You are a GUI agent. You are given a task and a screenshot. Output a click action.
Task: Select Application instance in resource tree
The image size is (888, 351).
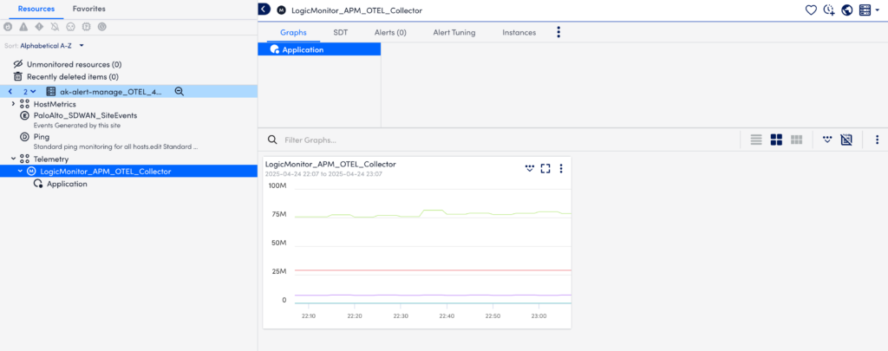(x=68, y=184)
